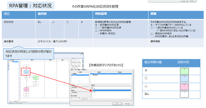The image size is (206, 108).
Task: Select the rounded rectangle shape in the palette
Action: tap(76, 60)
